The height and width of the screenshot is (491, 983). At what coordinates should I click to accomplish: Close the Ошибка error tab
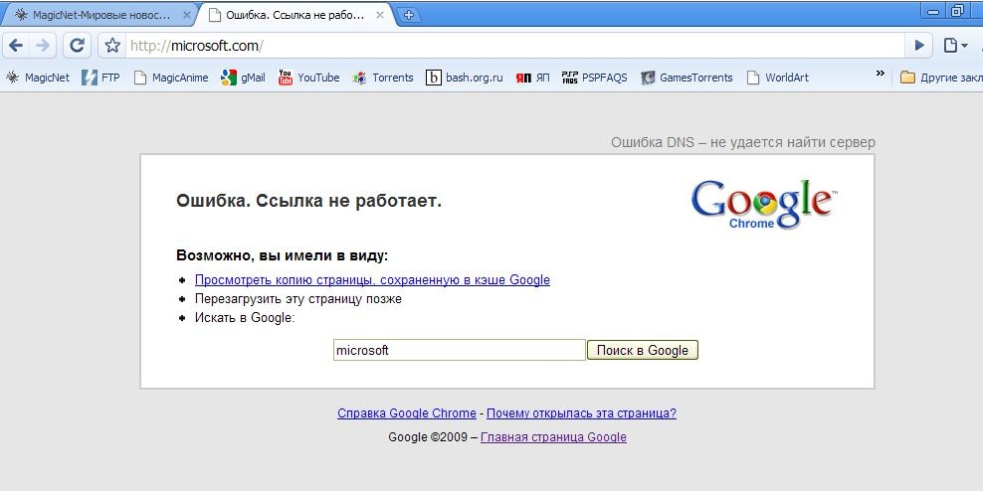(x=379, y=16)
